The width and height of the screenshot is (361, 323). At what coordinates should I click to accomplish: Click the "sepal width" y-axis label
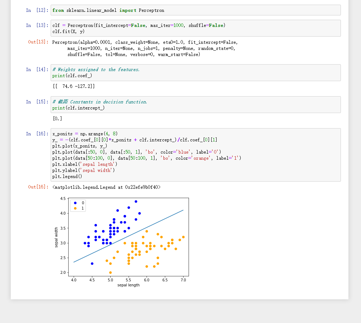click(x=56, y=237)
